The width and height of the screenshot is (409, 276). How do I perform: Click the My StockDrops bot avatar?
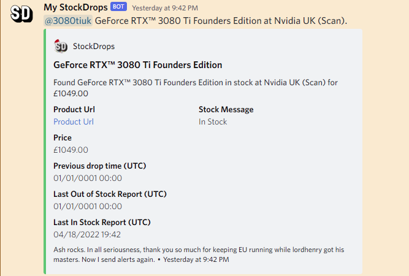point(21,14)
